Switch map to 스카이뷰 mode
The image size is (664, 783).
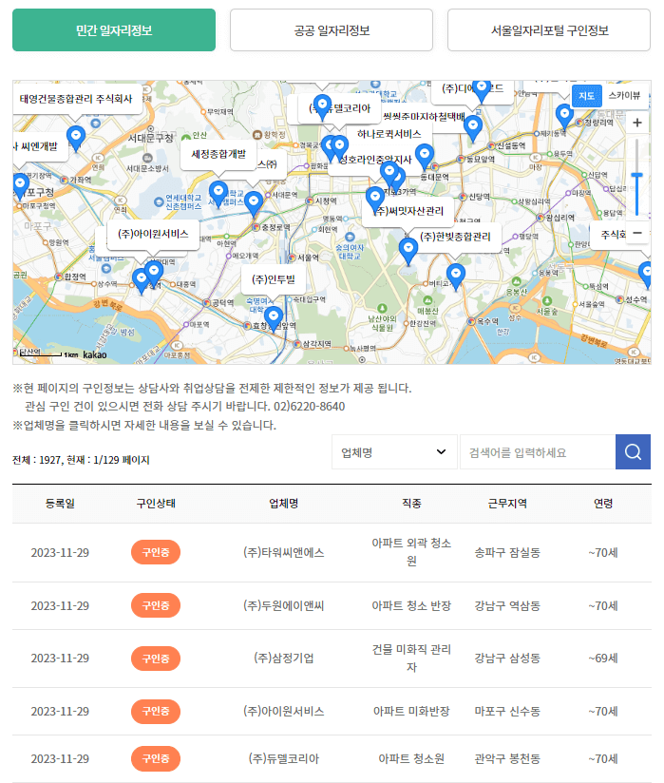pyautogui.click(x=624, y=95)
